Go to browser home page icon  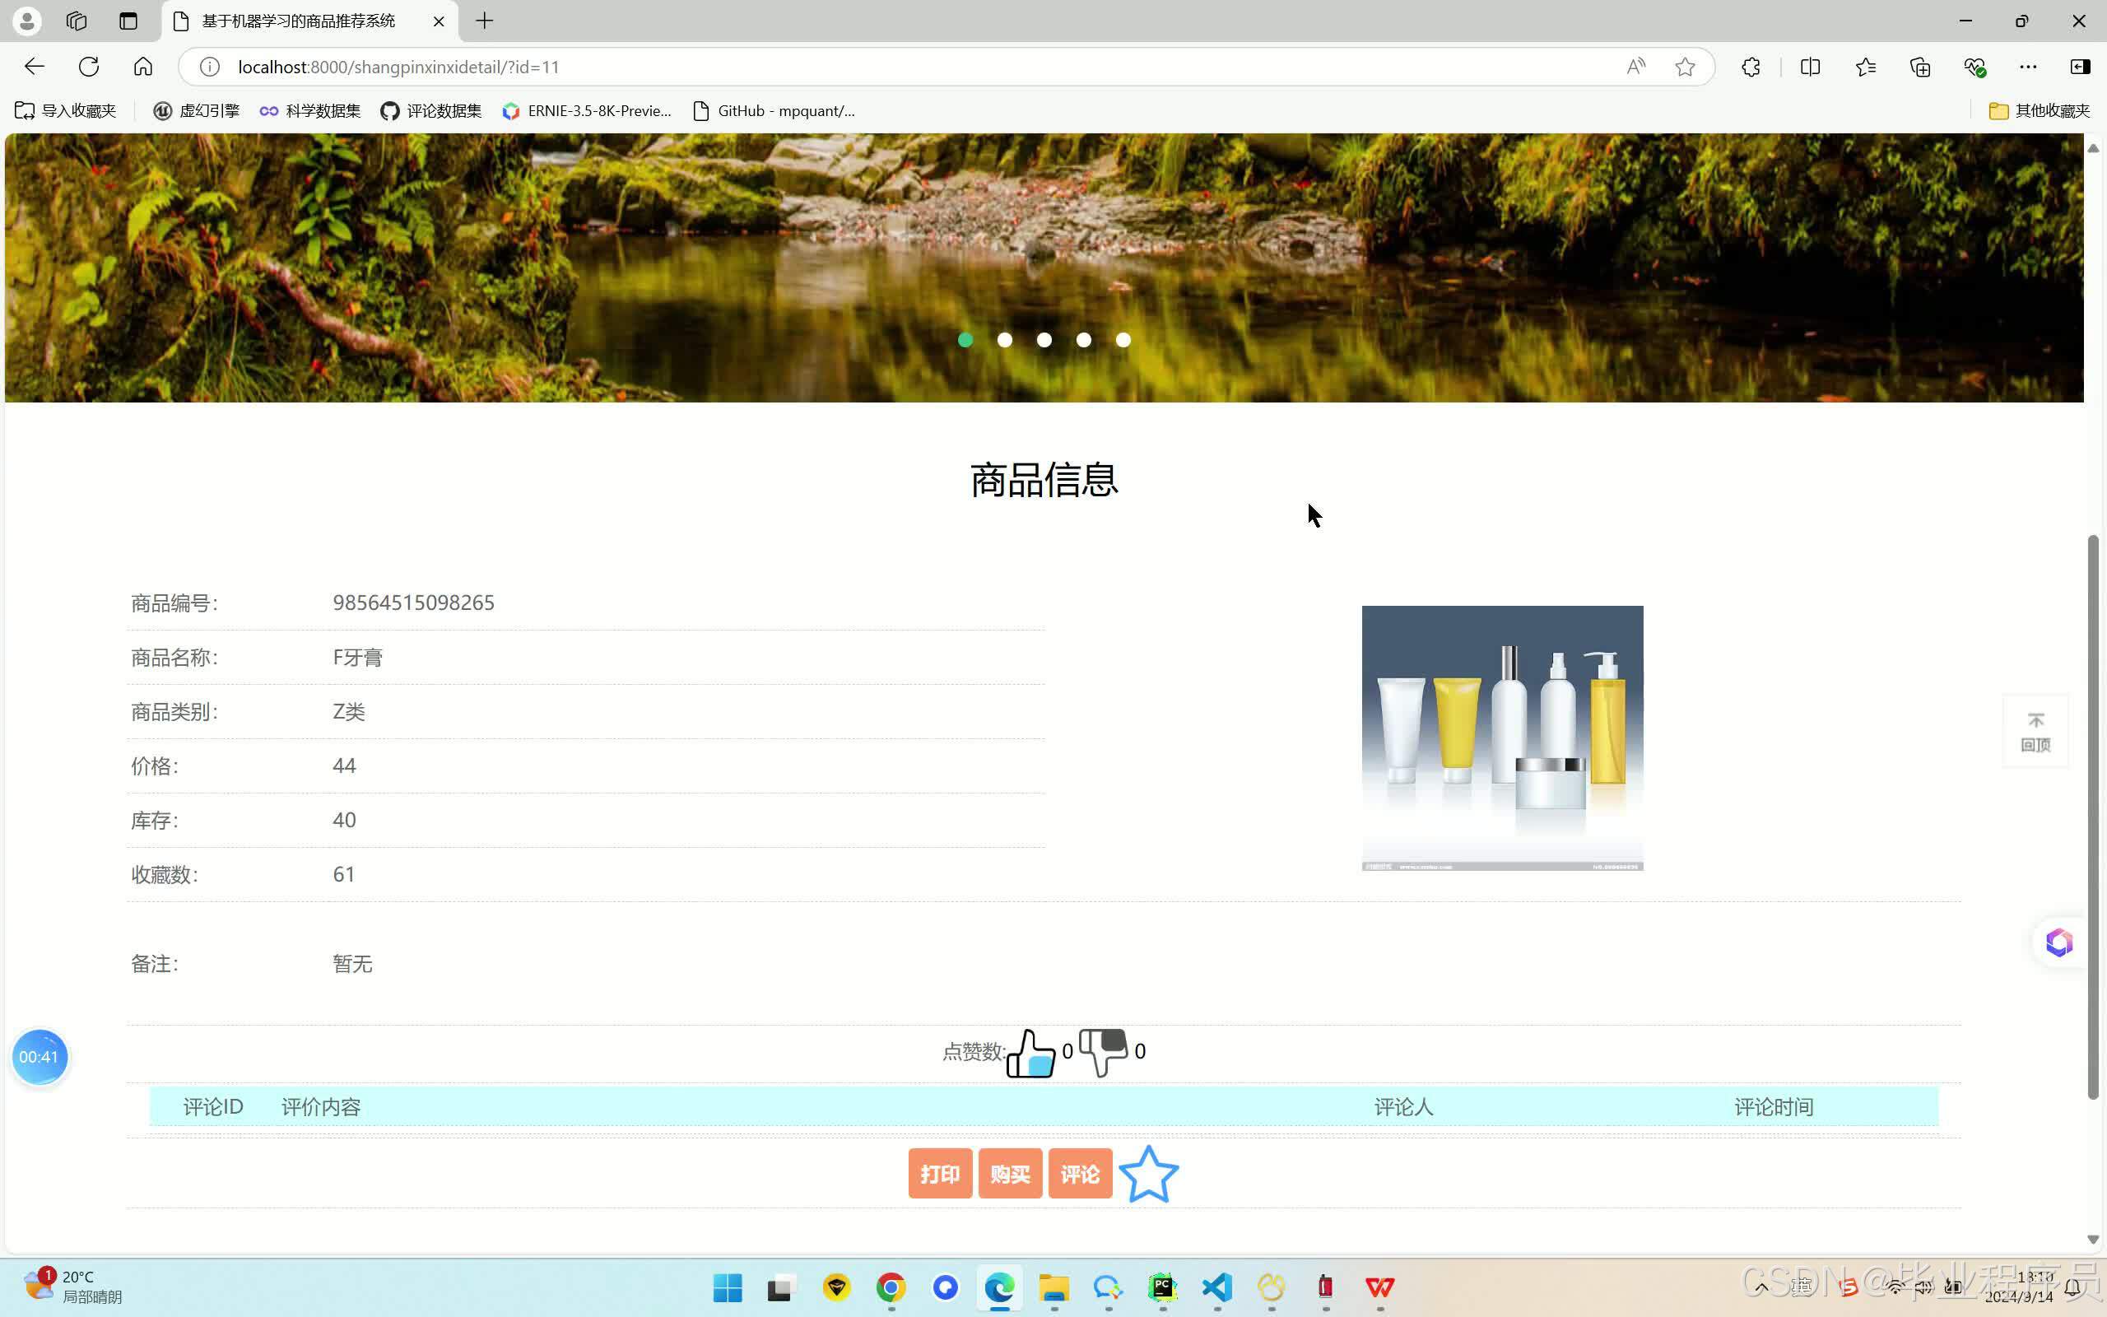click(142, 67)
